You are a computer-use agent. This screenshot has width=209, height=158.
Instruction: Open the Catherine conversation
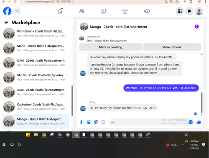36,107
